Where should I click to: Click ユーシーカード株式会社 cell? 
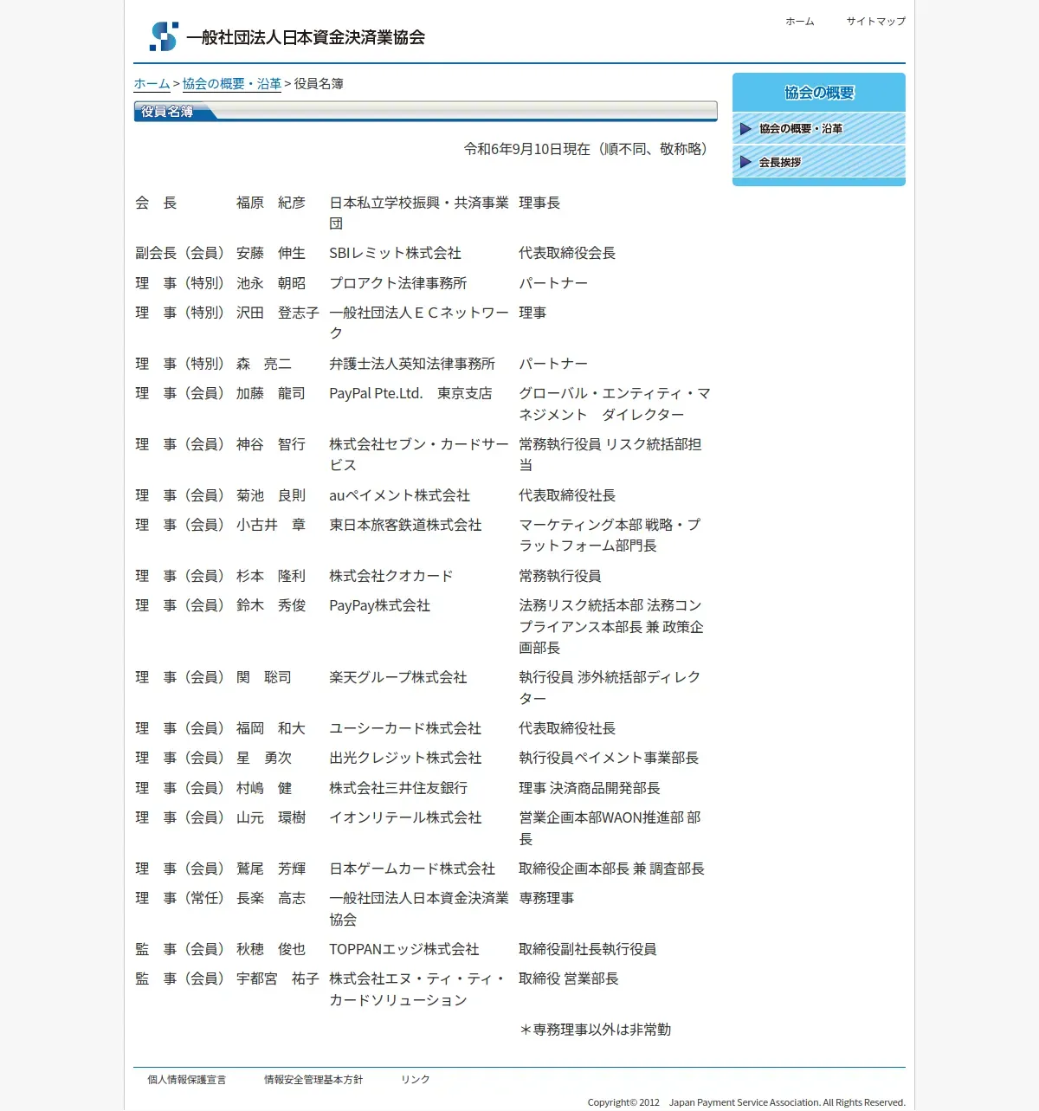click(x=405, y=728)
